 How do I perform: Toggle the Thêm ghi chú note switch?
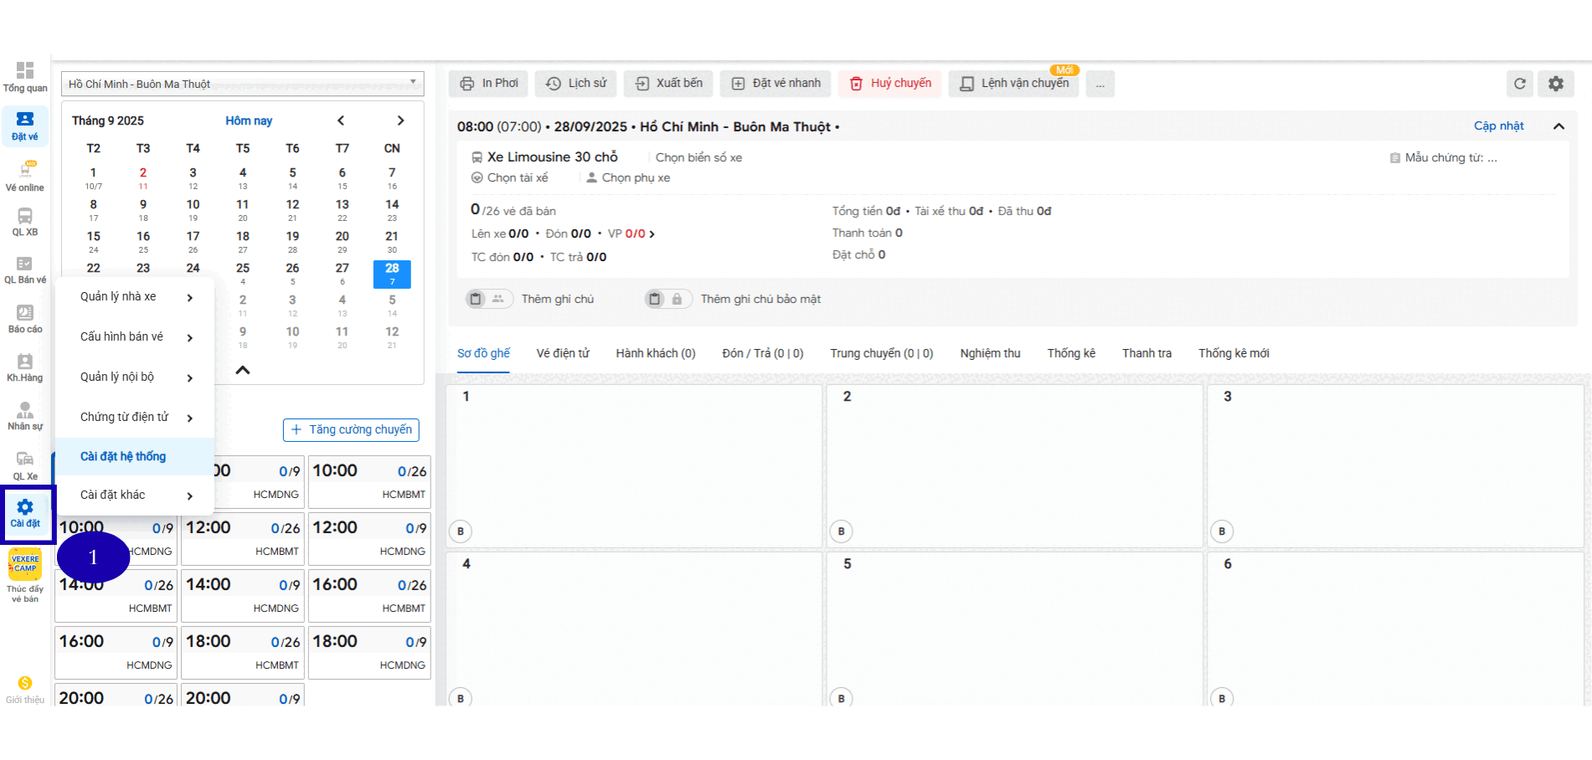pos(487,299)
